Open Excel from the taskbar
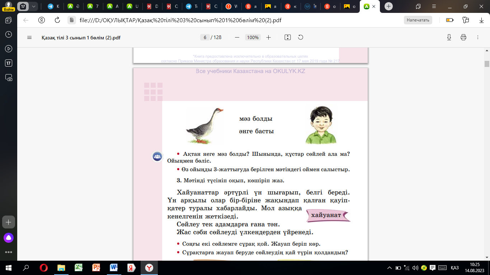Screen dimensions: 490x275 tap(79, 268)
